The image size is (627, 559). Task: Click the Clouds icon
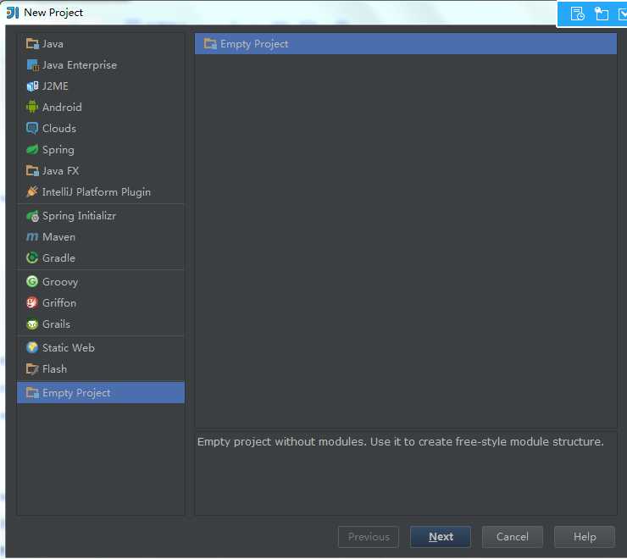pyautogui.click(x=32, y=129)
